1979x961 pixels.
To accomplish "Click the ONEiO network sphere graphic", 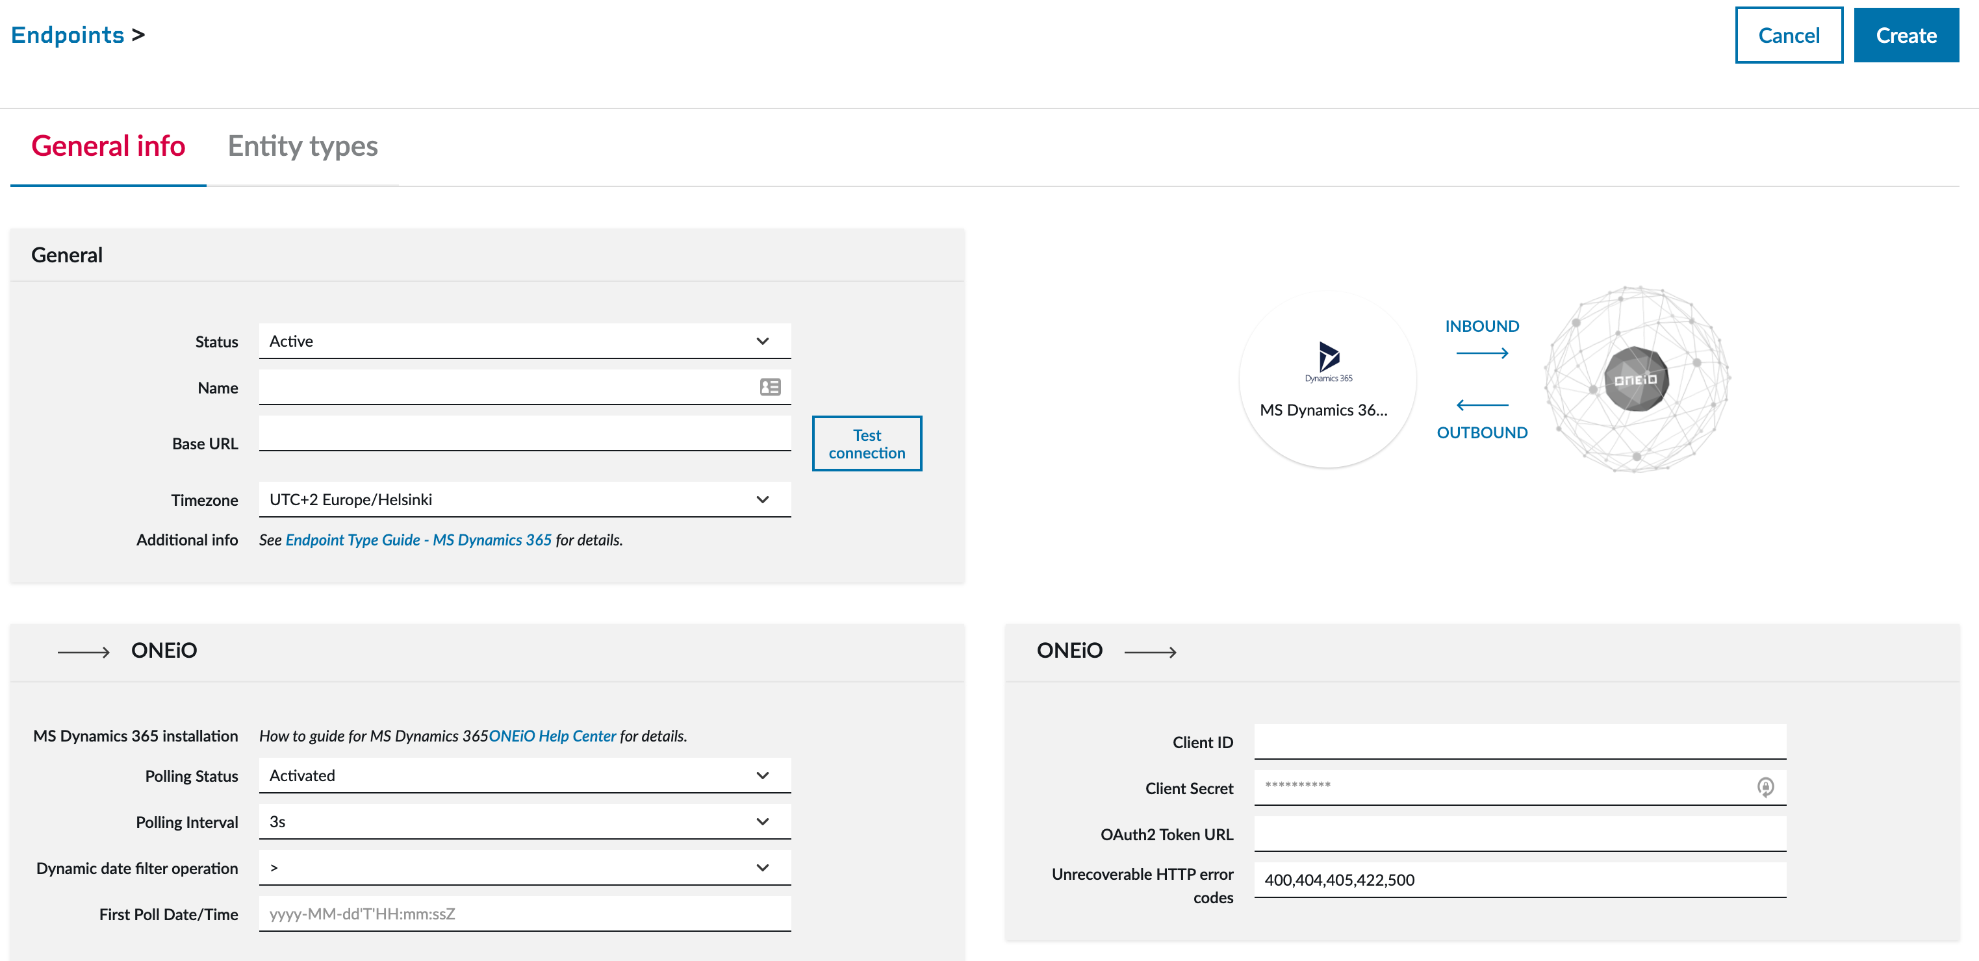I will [1637, 379].
